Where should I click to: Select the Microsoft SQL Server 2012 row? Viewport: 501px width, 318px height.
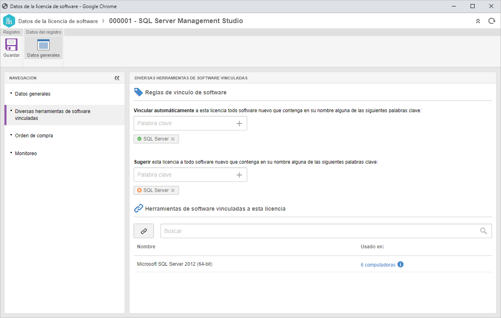[x=313, y=264]
